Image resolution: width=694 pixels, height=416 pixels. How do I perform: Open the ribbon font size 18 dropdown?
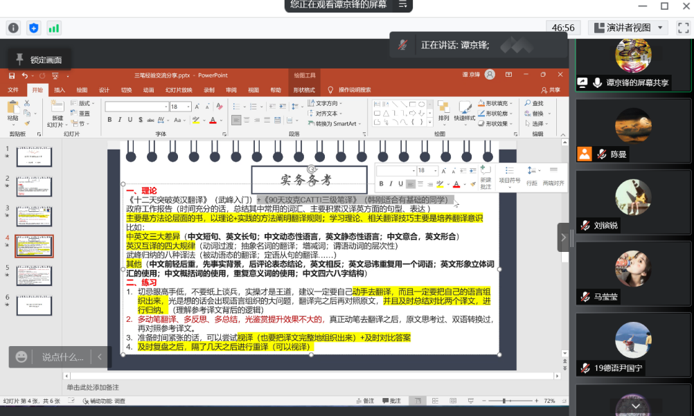(x=188, y=107)
